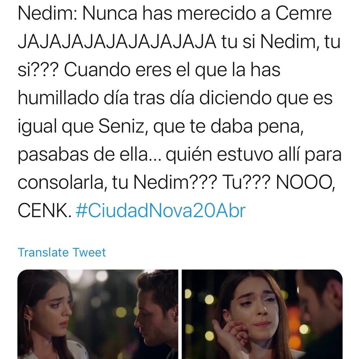The image size is (351, 359).
Task: Click the word NOOO in tweet
Action: 306,183
